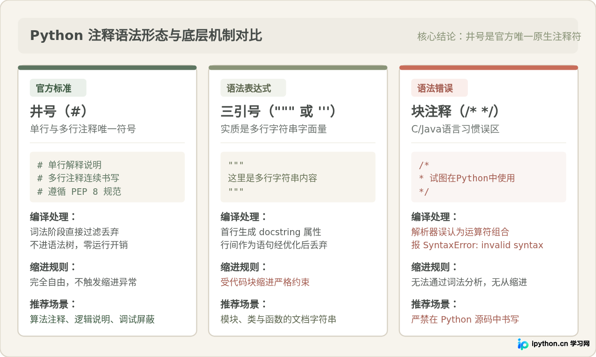Click the text 完全自由，不触发缩进异常
This screenshot has width=596, height=357.
[x=83, y=282]
